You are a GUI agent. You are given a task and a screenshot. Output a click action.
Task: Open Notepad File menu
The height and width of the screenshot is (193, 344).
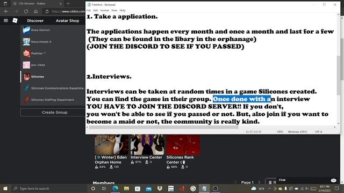89,10
